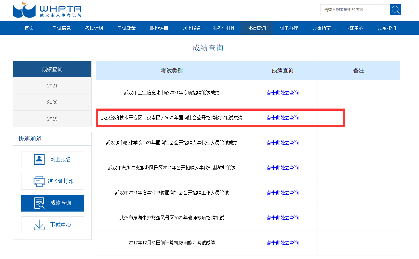Screen dimensions: 419x259
Task: Select year 2021 in sidebar
Action: 52,86
